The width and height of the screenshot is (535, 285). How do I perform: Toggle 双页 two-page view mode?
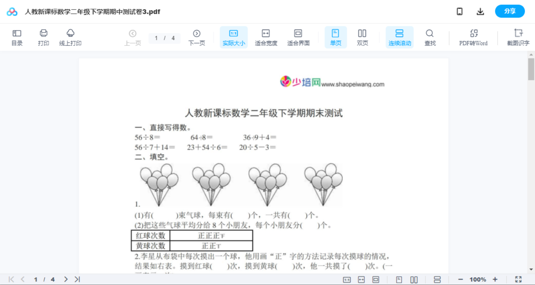[362, 37]
